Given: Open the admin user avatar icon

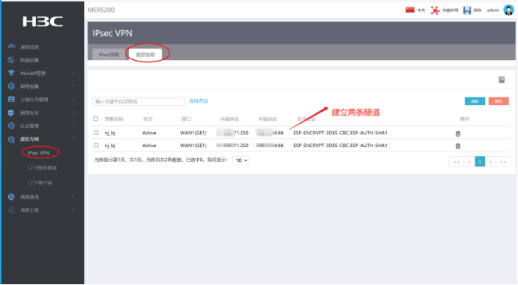Looking at the screenshot, I should (x=508, y=10).
